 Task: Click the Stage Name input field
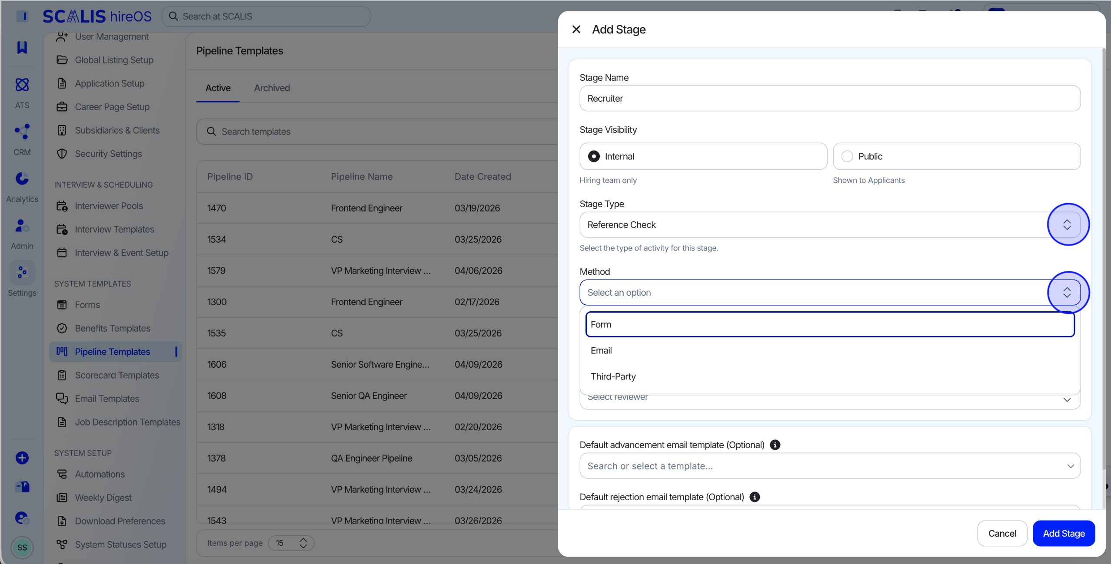(830, 98)
